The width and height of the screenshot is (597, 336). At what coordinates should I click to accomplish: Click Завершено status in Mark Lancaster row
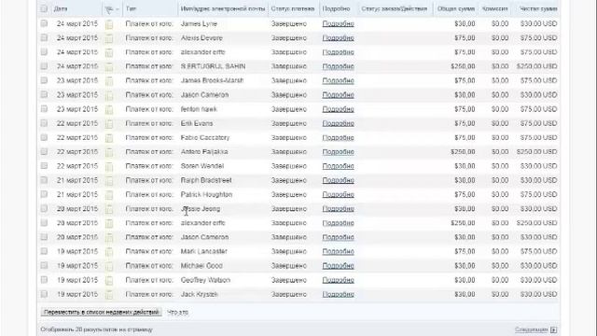[x=288, y=251]
